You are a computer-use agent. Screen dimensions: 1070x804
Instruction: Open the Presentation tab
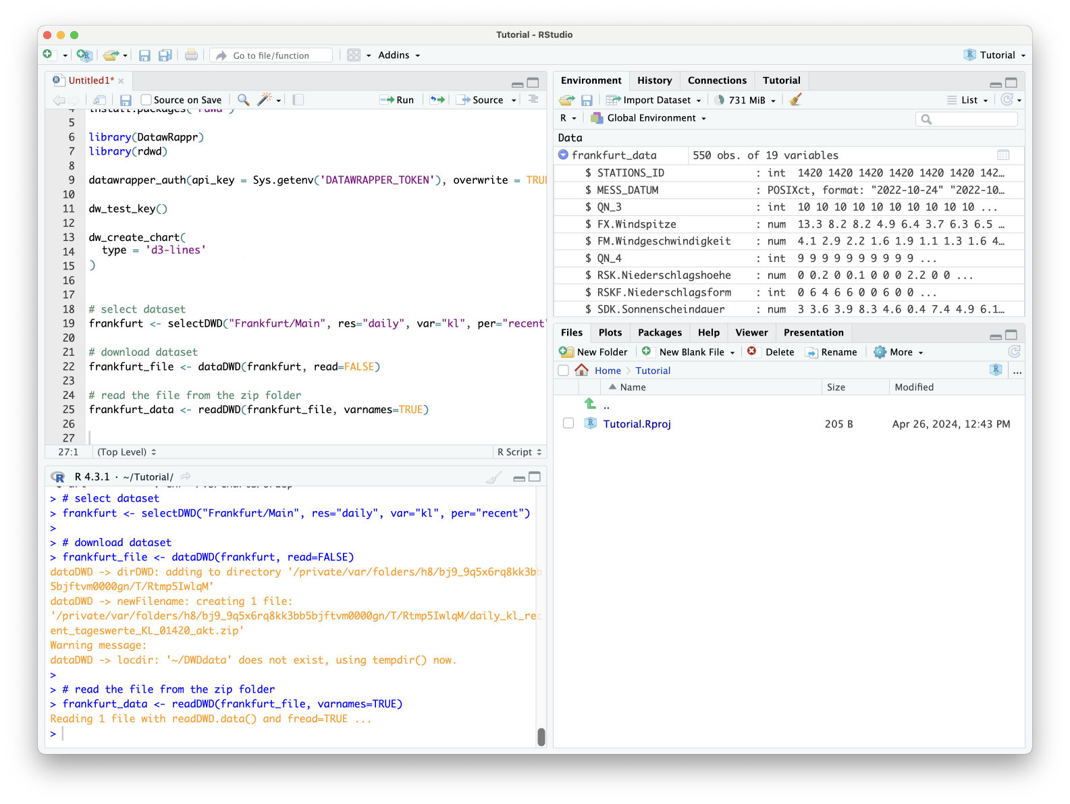coord(813,333)
